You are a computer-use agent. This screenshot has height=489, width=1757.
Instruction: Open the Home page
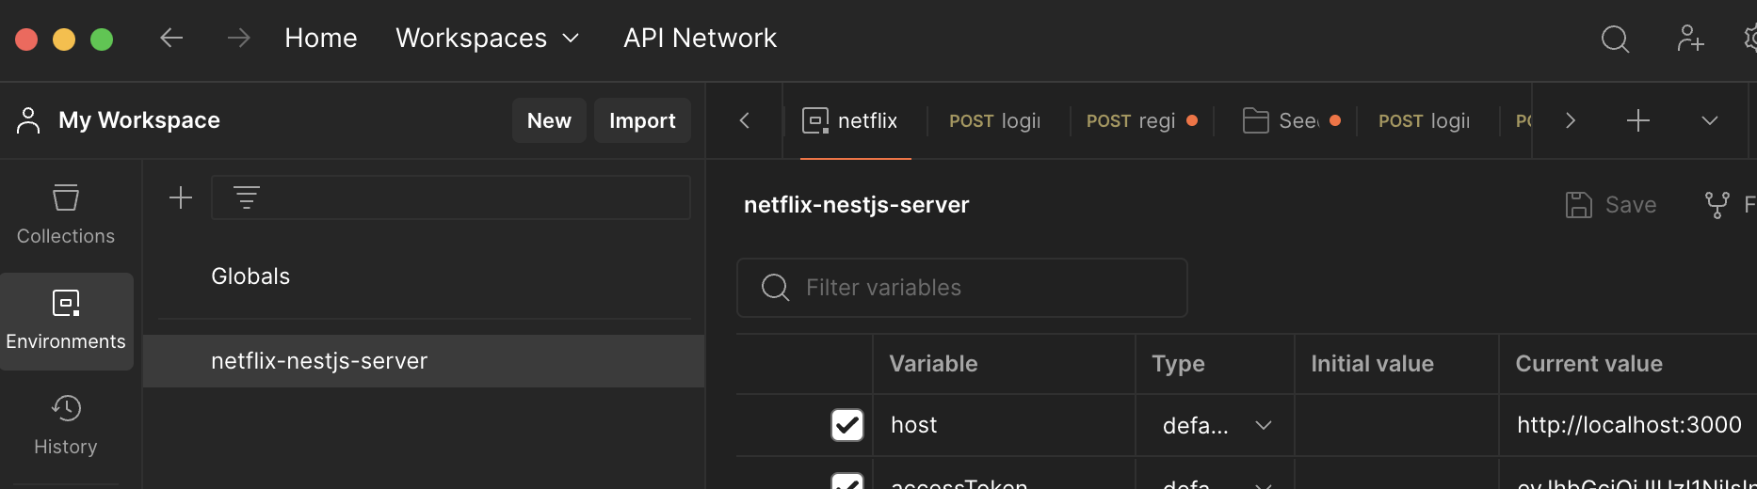(x=321, y=38)
